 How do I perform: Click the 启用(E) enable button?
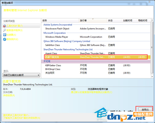[x=145, y=110]
